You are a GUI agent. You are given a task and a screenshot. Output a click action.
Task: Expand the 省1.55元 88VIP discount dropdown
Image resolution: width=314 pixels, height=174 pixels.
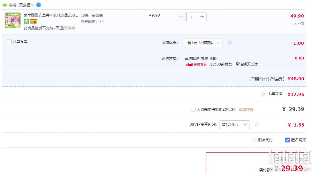click(235, 125)
